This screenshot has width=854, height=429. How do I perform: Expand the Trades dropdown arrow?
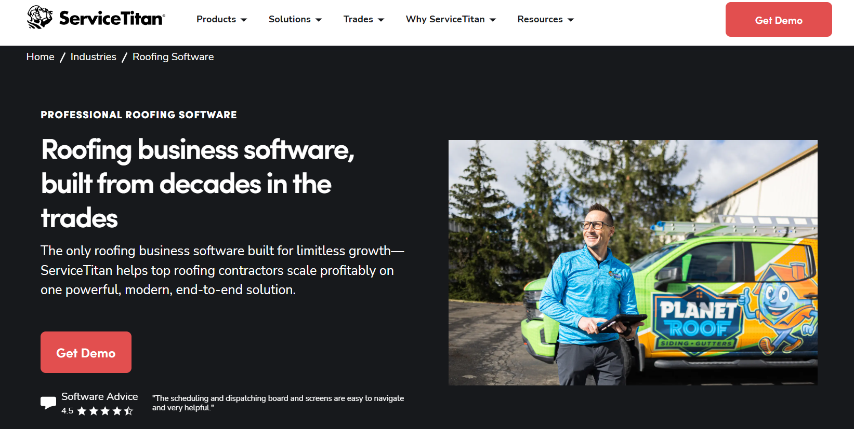coord(381,20)
